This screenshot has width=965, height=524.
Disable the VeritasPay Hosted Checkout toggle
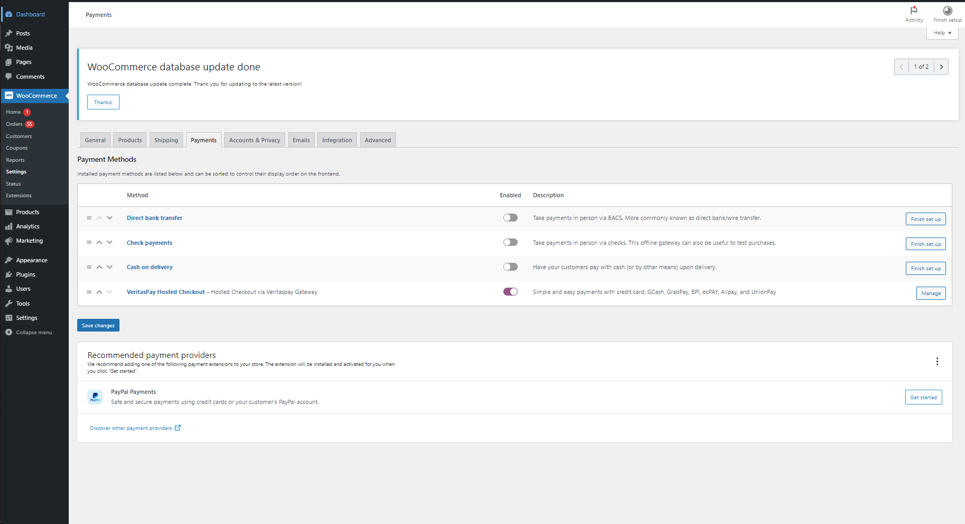pos(510,292)
